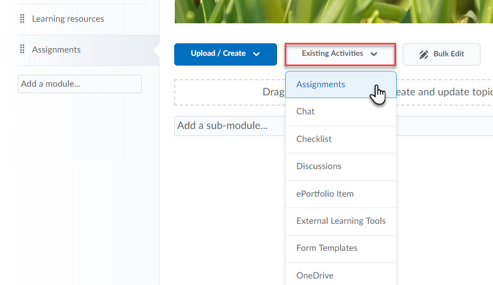The width and height of the screenshot is (493, 285).
Task: Choose Form Templates from the menu
Action: [x=341, y=249]
